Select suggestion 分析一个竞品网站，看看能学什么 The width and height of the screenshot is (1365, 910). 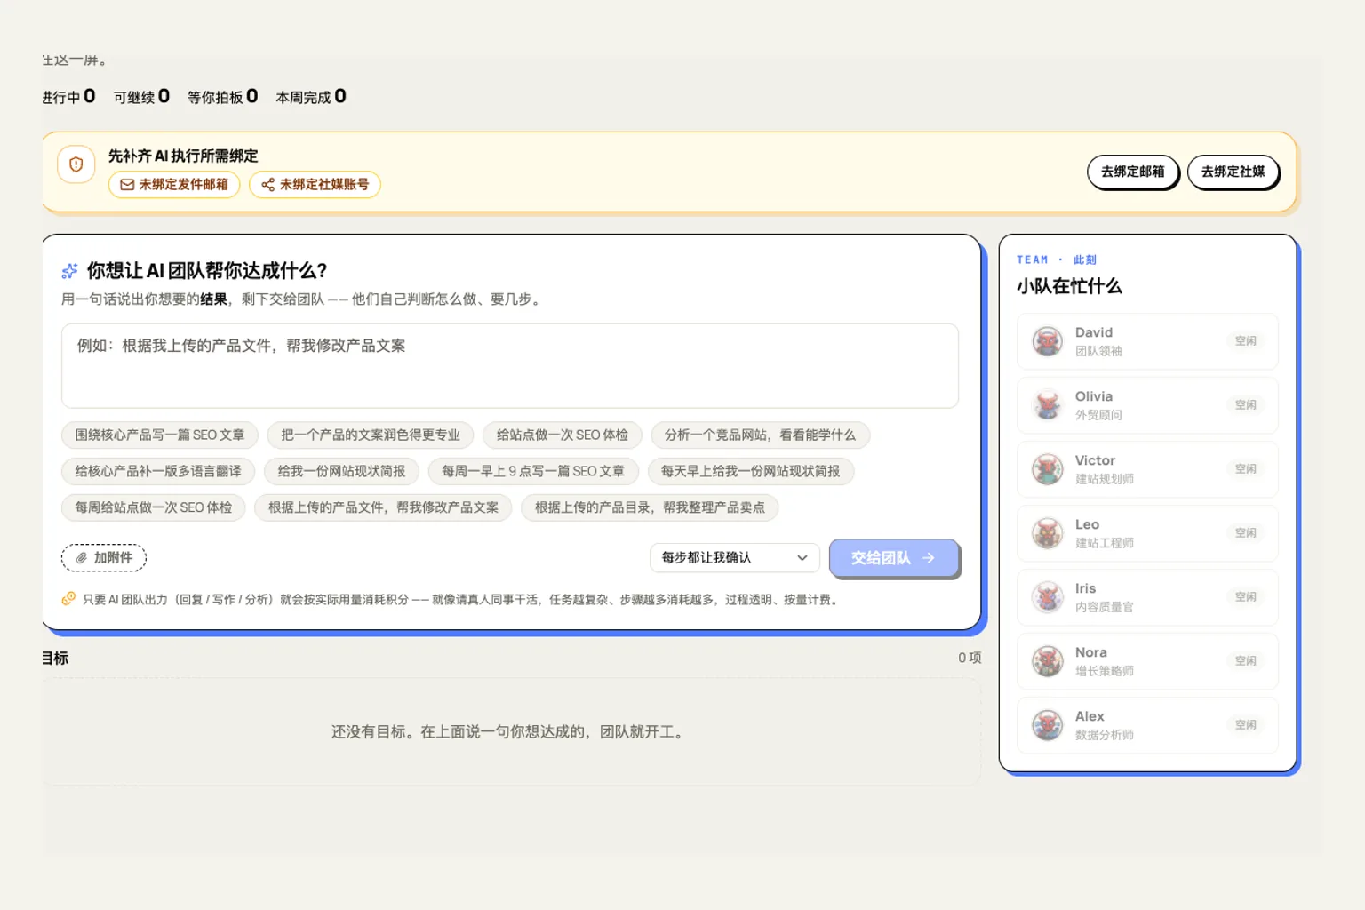coord(760,435)
